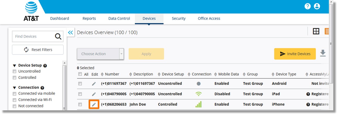The width and height of the screenshot is (338, 115).
Task: Click the Wi-Fi connection icon for iPad
Action: [x=199, y=94]
